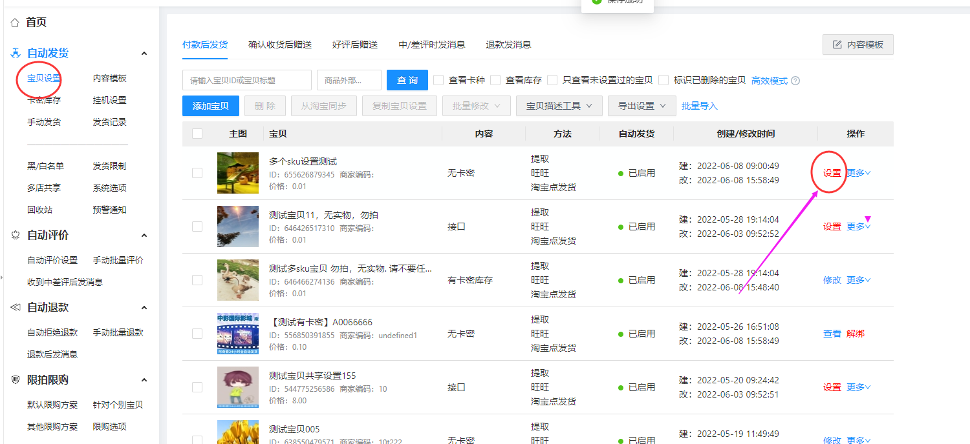Screen dimensions: 970x444
Task: Open 卡密库存 in the sidebar
Action: (44, 100)
